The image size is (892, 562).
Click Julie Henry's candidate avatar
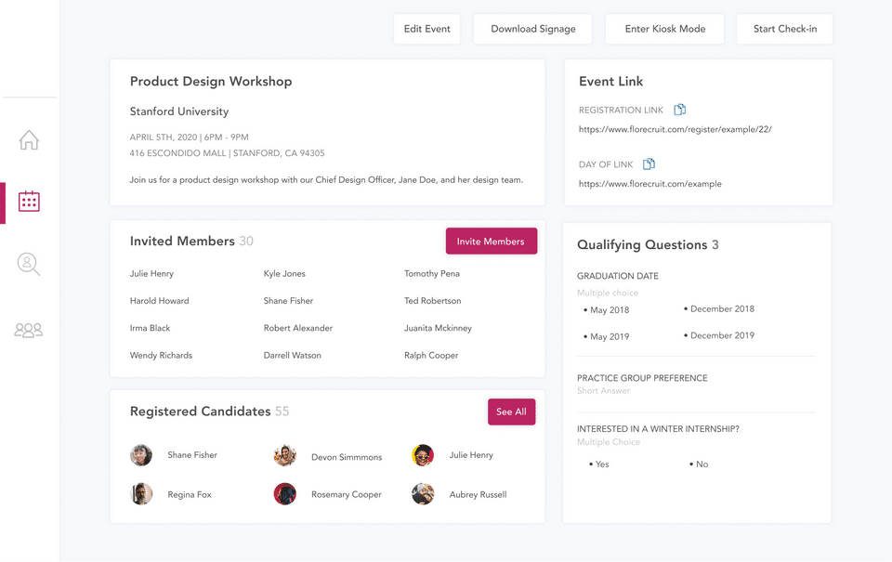click(423, 455)
